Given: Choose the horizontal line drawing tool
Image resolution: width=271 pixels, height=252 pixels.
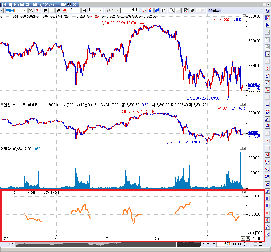Looking at the screenshot, I should tap(267, 61).
